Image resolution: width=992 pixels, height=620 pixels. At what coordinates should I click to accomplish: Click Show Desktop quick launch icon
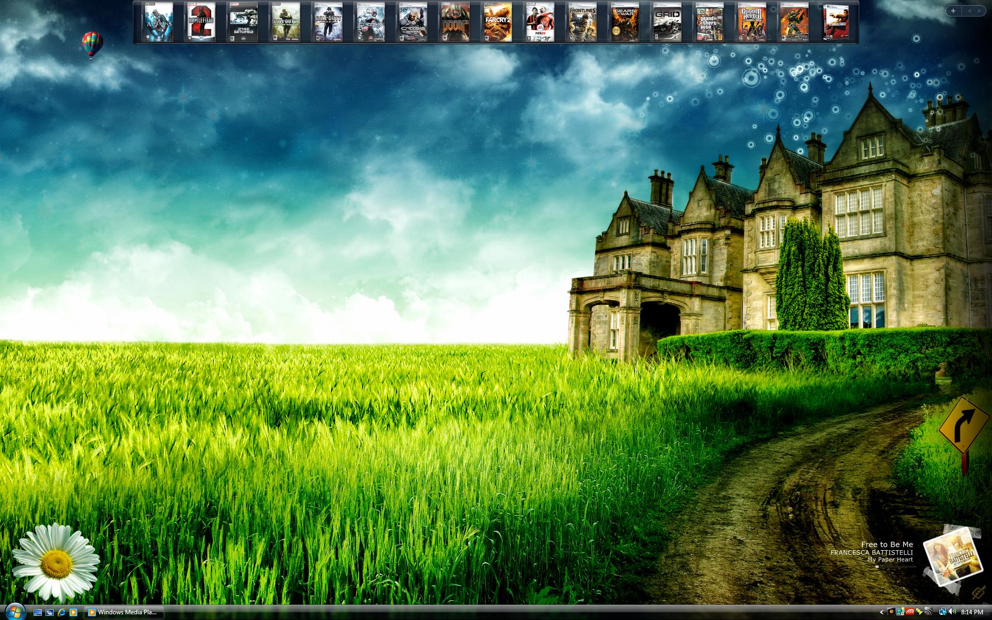tap(38, 612)
